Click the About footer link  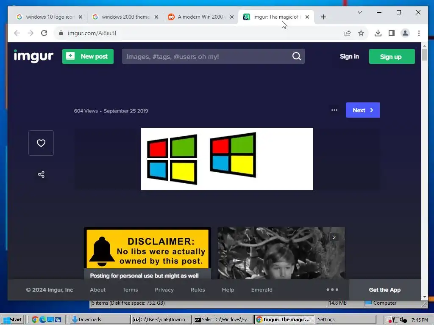98,289
